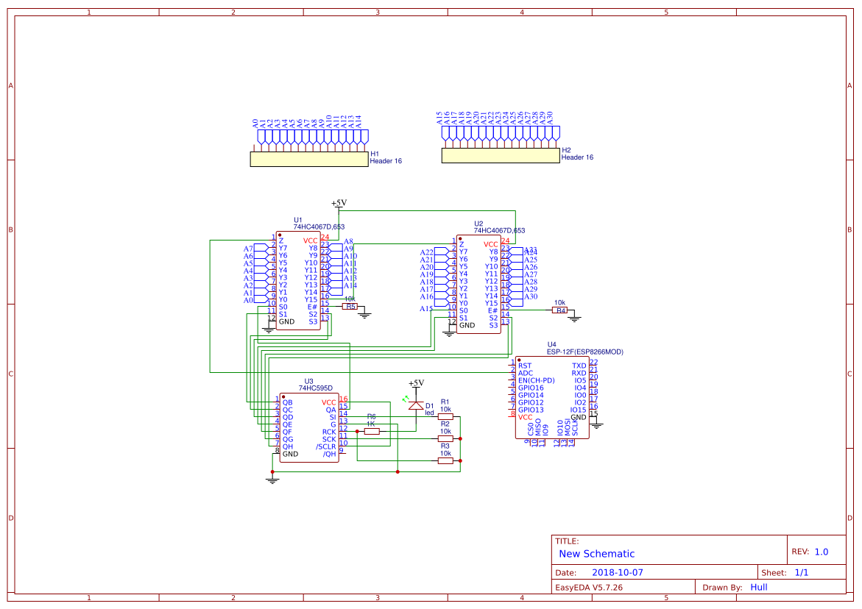The image size is (862, 609).
Task: Select ground symbol below U3
Action: point(272,480)
